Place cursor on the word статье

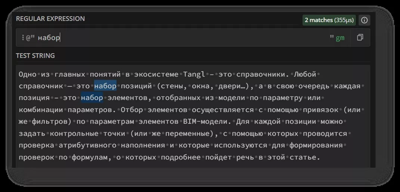tap(307, 157)
